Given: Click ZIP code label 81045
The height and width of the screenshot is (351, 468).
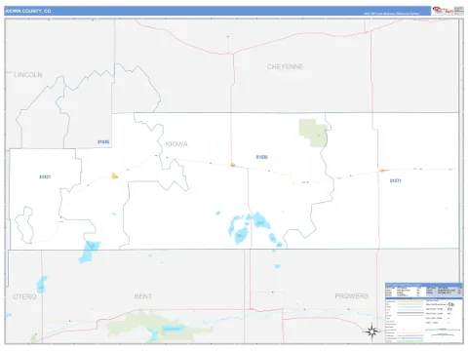Looking at the screenshot, I should pos(103,142).
